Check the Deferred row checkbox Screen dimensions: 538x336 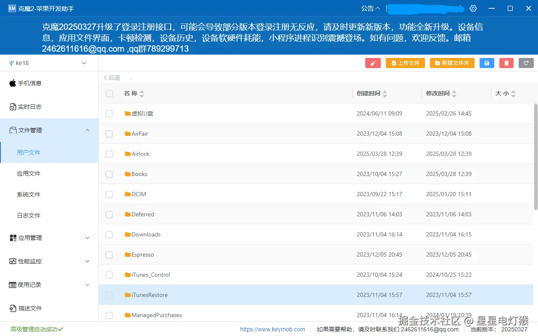(x=109, y=215)
